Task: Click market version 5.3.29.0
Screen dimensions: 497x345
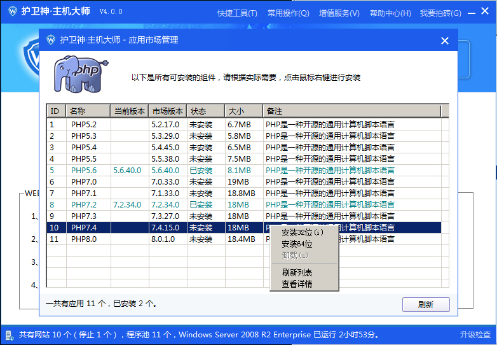Action: [x=165, y=136]
